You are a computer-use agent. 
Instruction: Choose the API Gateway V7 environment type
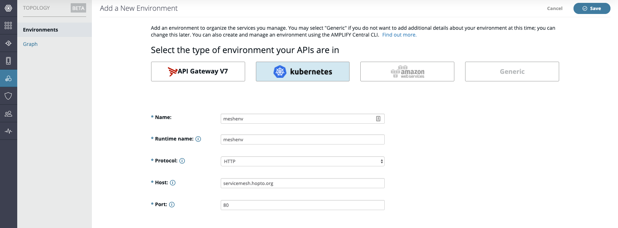198,71
